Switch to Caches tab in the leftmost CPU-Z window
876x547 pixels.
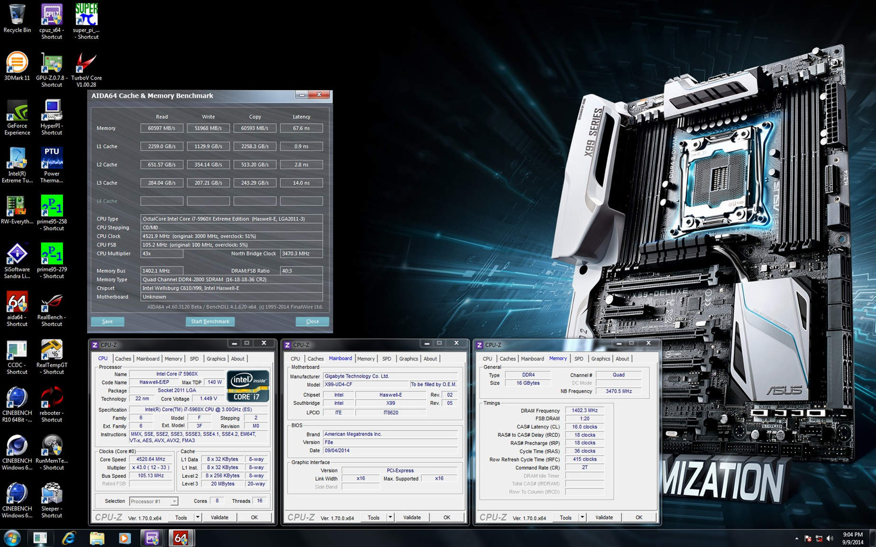(x=123, y=359)
